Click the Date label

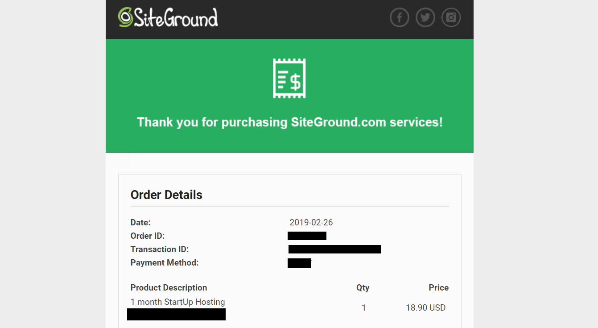point(140,222)
